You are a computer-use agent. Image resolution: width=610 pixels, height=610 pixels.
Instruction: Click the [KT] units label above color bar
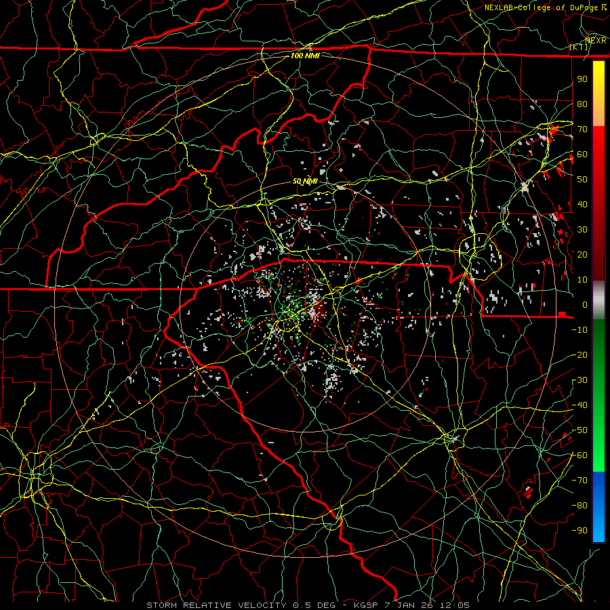coord(579,47)
